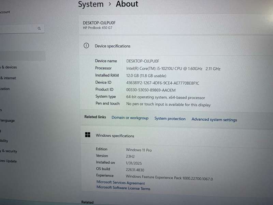Expand the Device specifications section header

pyautogui.click(x=176, y=46)
